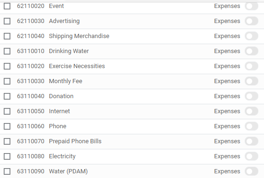Viewport: 264px width, 178px height.
Task: Toggle the switch on Advertising row
Action: 251,21
